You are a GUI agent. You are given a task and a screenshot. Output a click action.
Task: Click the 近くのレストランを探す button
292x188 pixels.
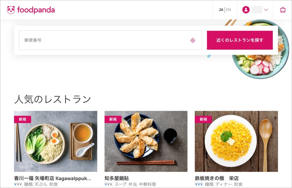pos(240,40)
